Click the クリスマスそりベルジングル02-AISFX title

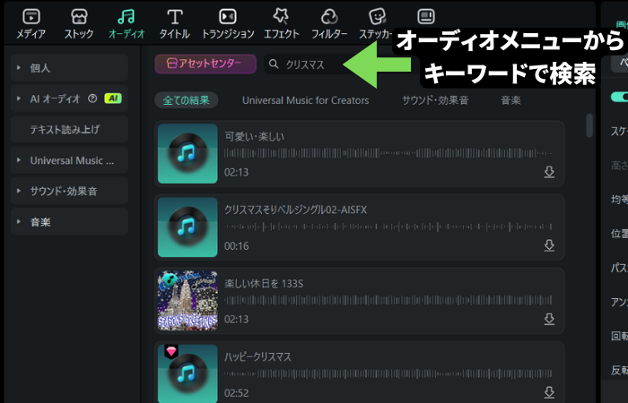295,210
